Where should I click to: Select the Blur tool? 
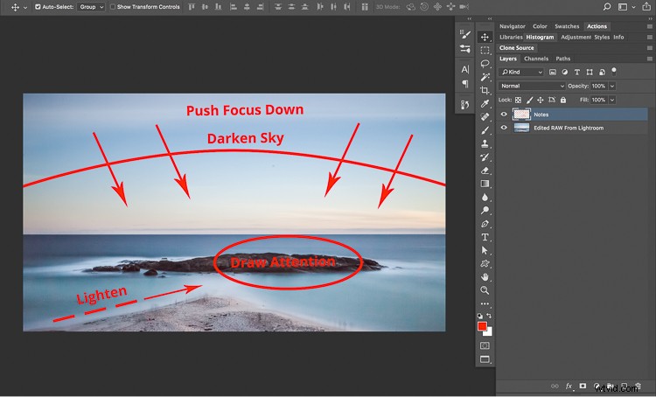(x=485, y=197)
